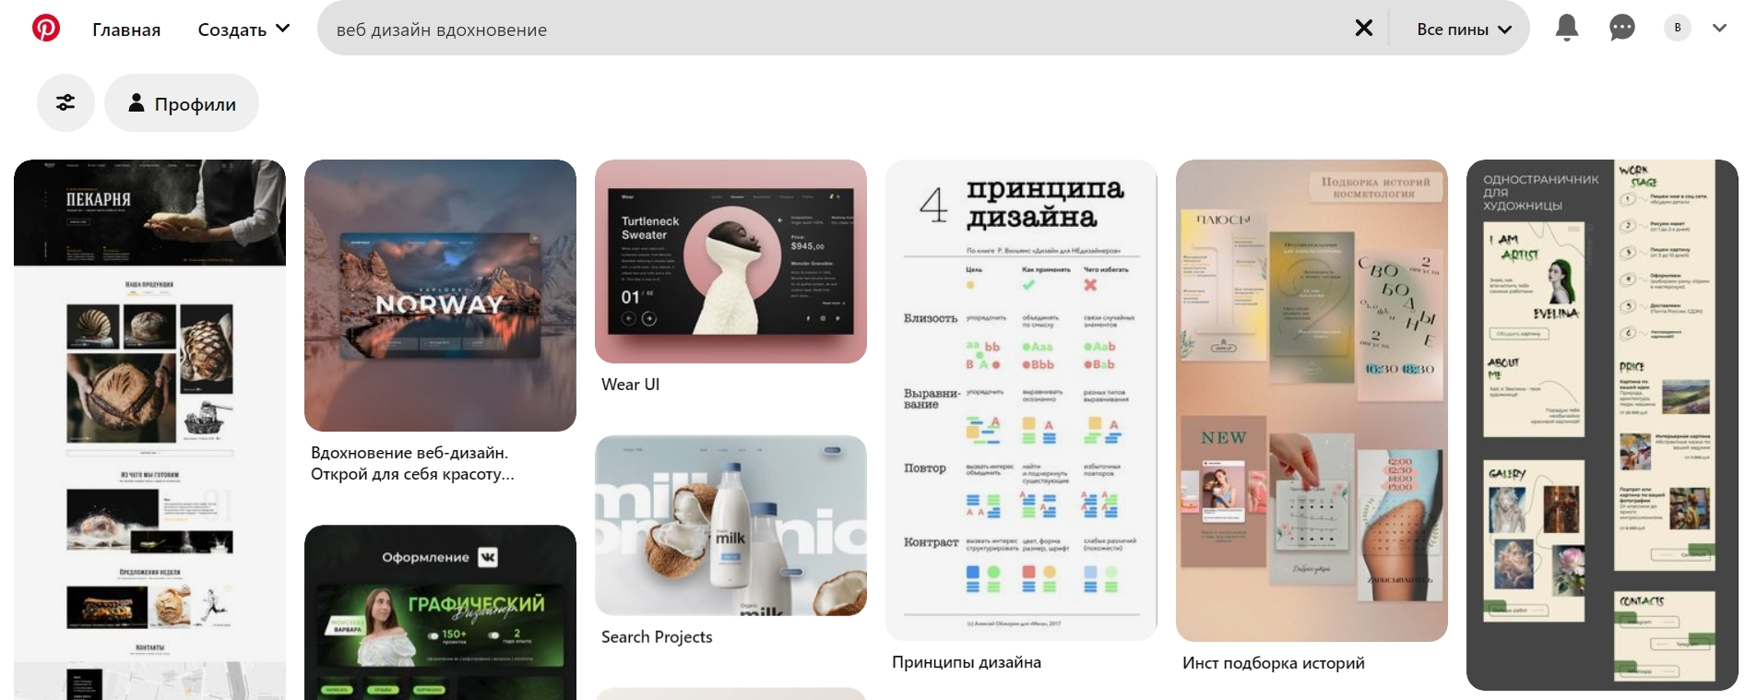
Task: Expand the Все пины filter dropdown
Action: [1464, 30]
